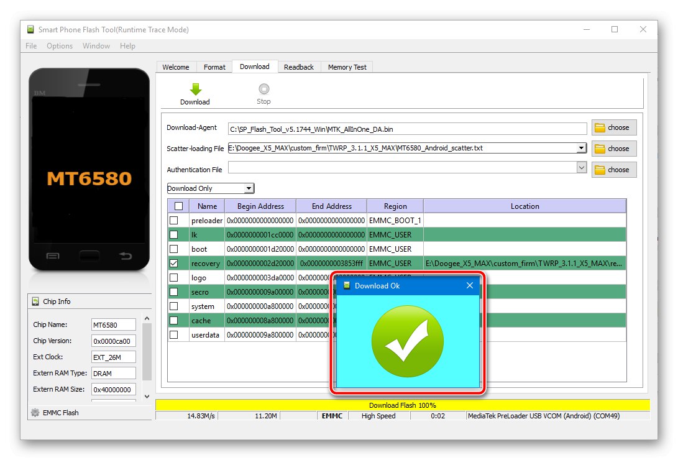Click the EMMC Flash gear icon
678x460 pixels.
(35, 412)
